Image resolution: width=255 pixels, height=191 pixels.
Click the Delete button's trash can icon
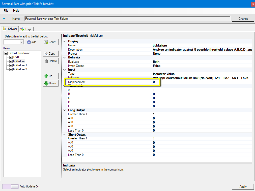click(46, 61)
